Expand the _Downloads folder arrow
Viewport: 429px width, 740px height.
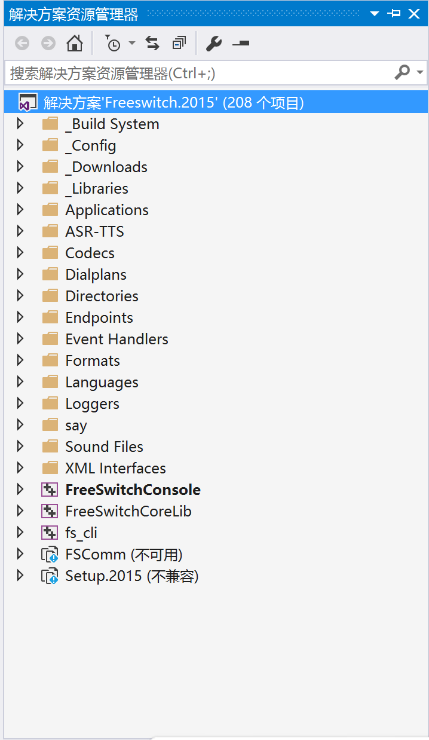point(20,167)
